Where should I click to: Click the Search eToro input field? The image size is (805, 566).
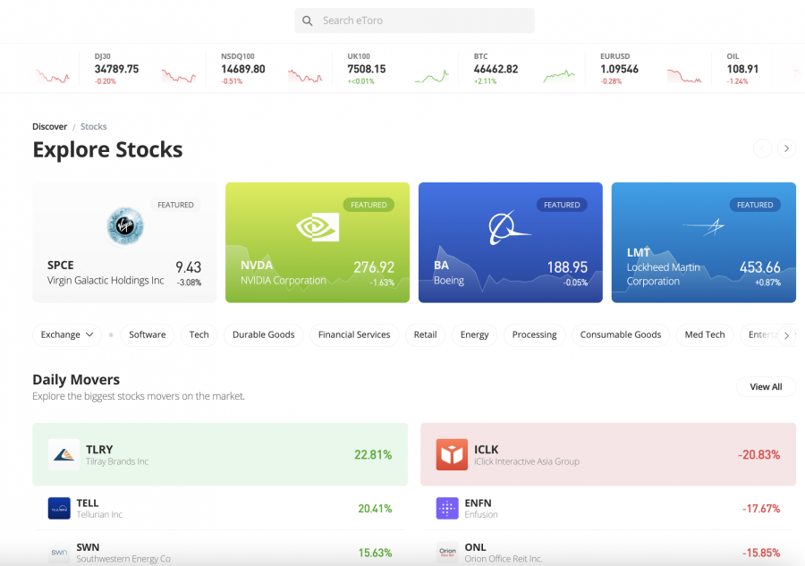[x=420, y=21]
